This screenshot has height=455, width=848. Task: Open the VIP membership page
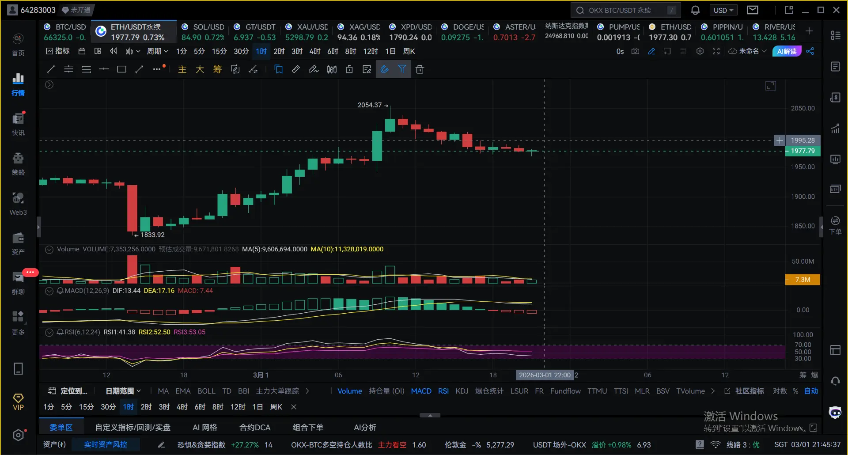point(18,402)
